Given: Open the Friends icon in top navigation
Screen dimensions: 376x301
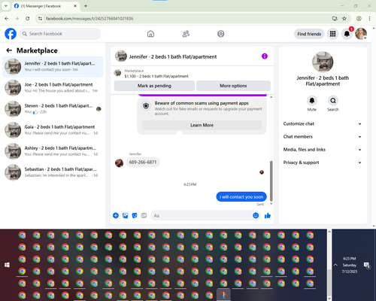Looking at the screenshot, I should point(186,34).
